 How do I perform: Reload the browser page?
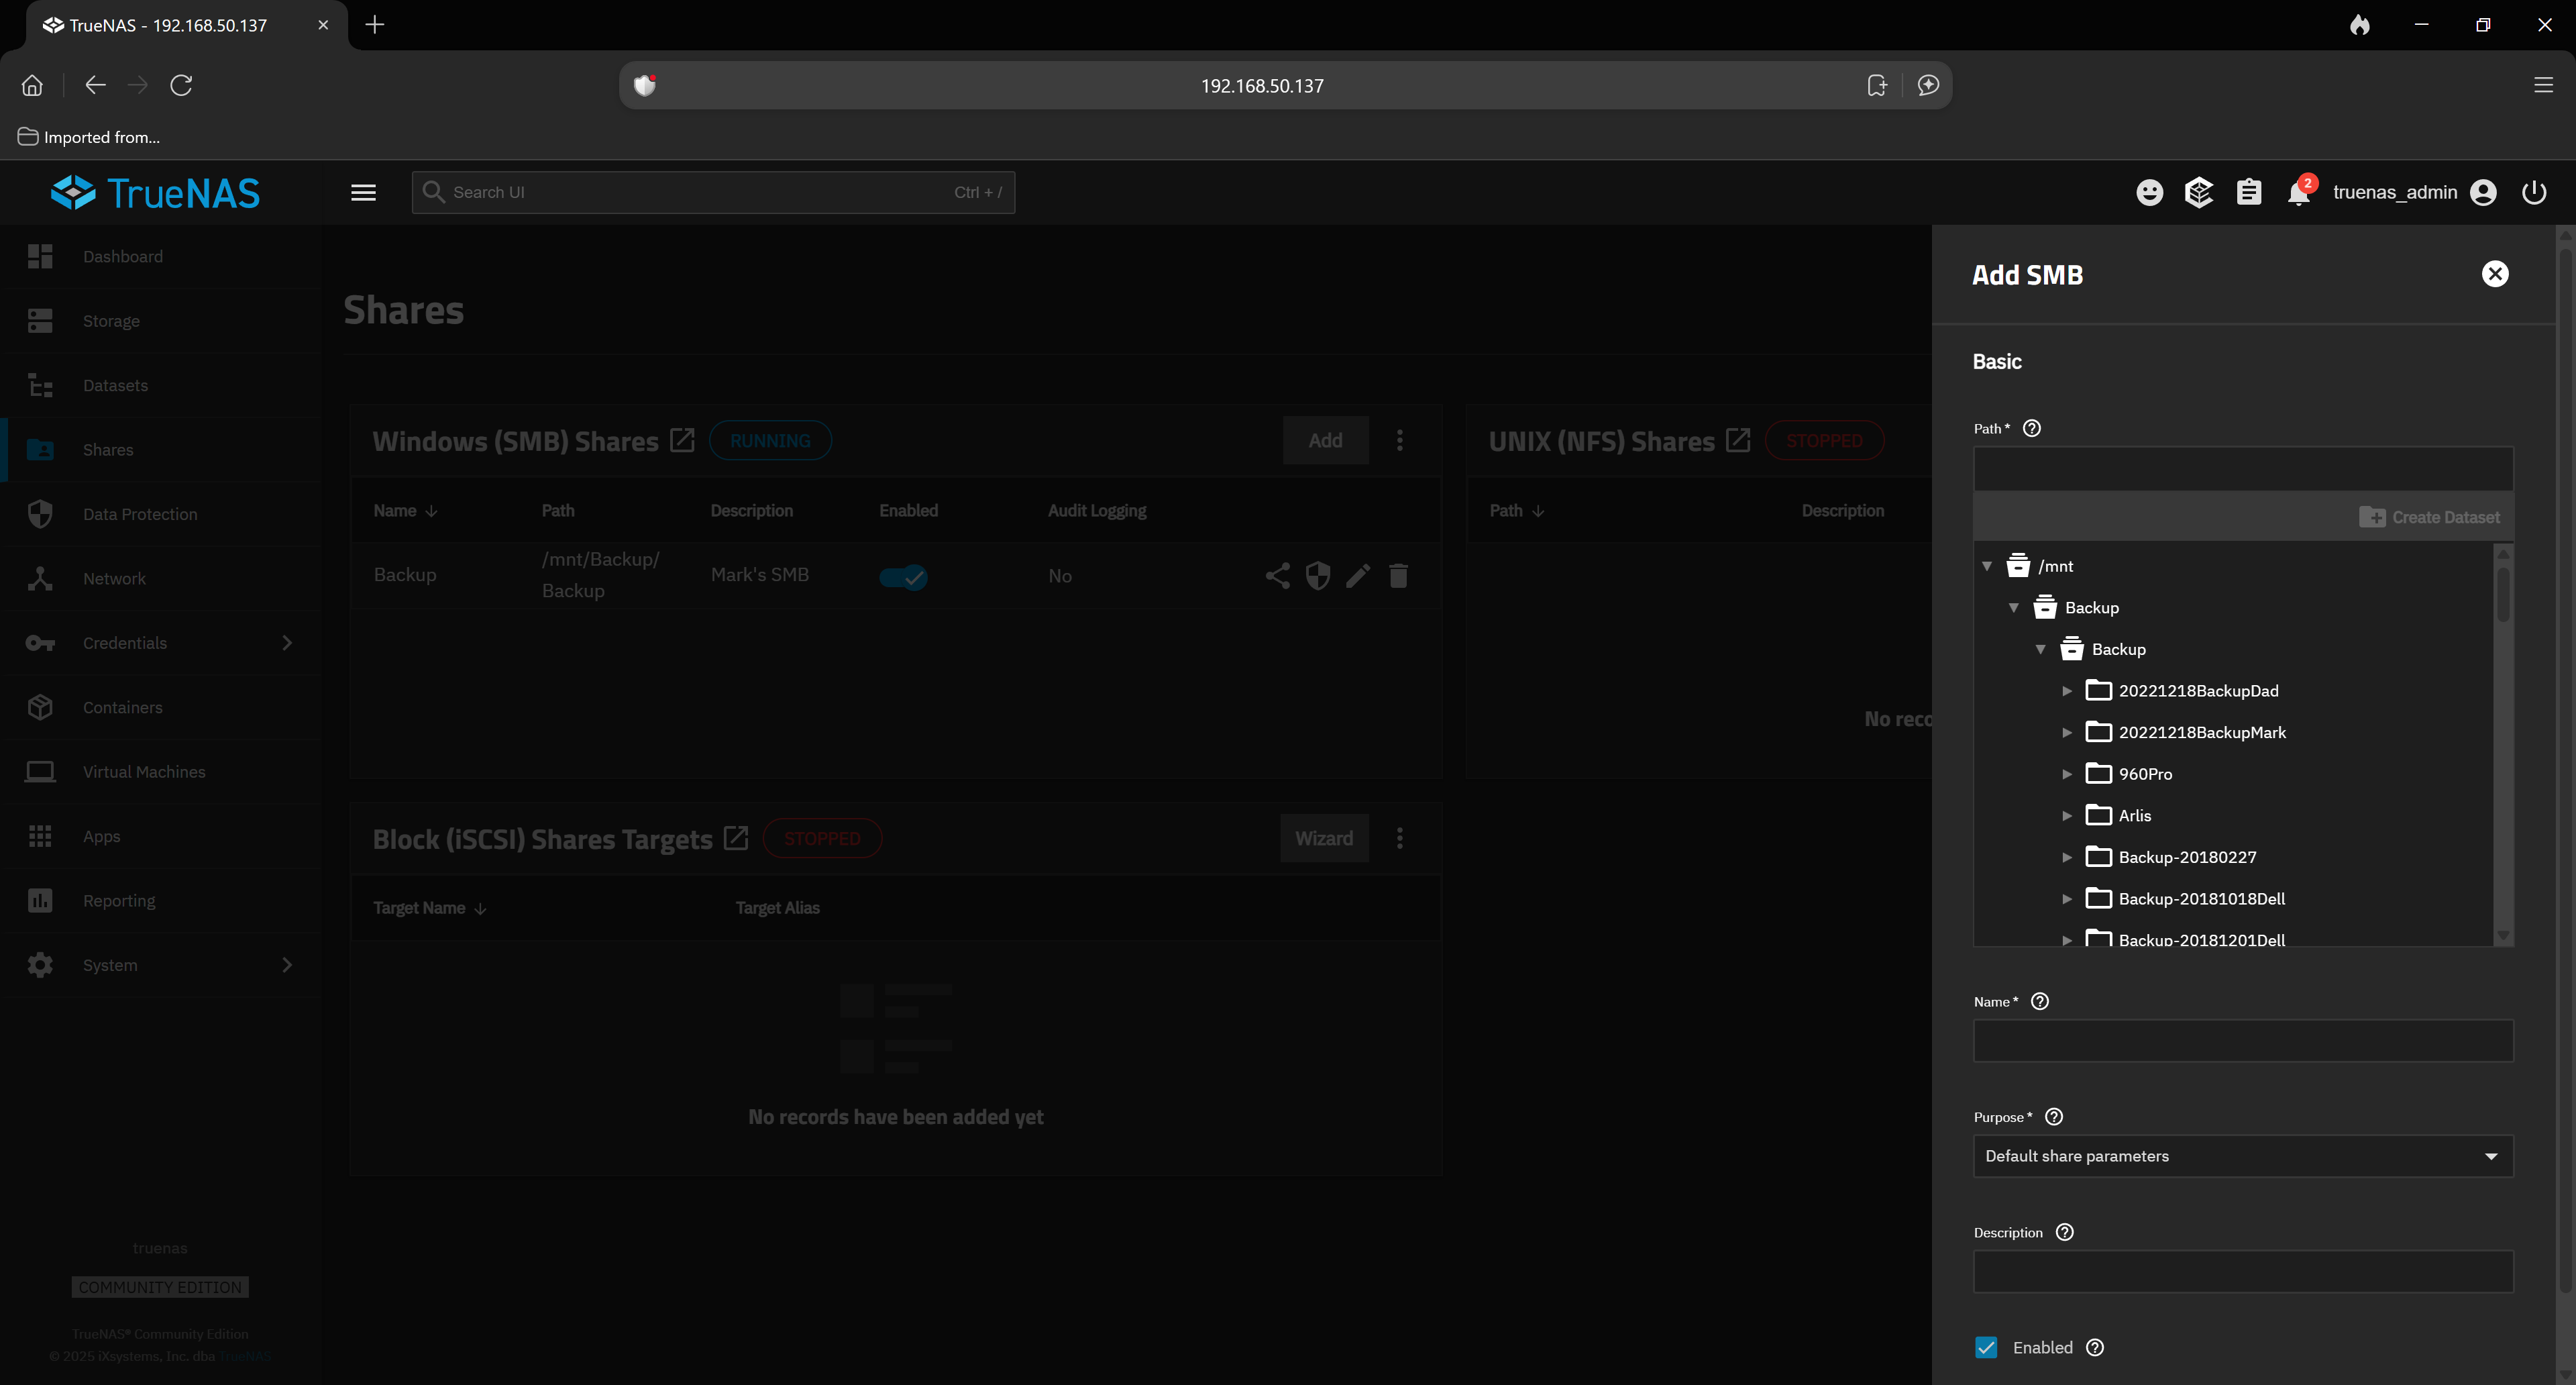coord(181,85)
